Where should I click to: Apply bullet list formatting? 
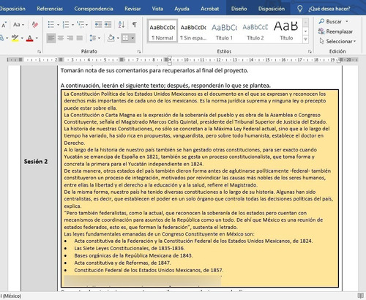pyautogui.click(x=51, y=25)
